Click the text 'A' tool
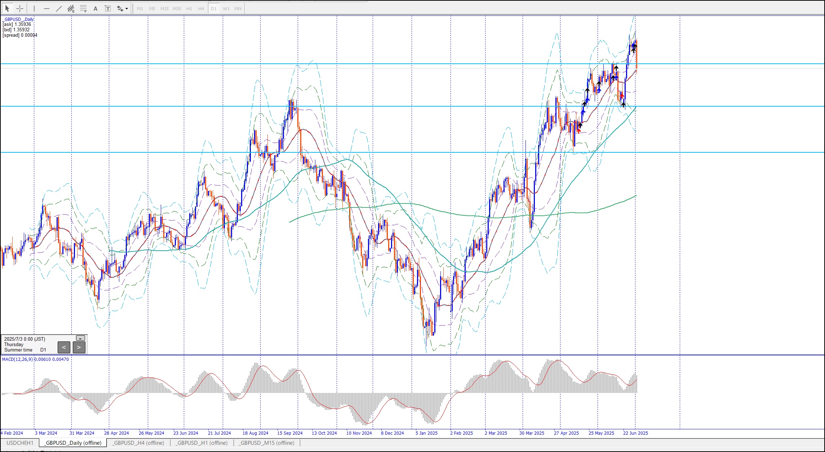 (x=96, y=8)
